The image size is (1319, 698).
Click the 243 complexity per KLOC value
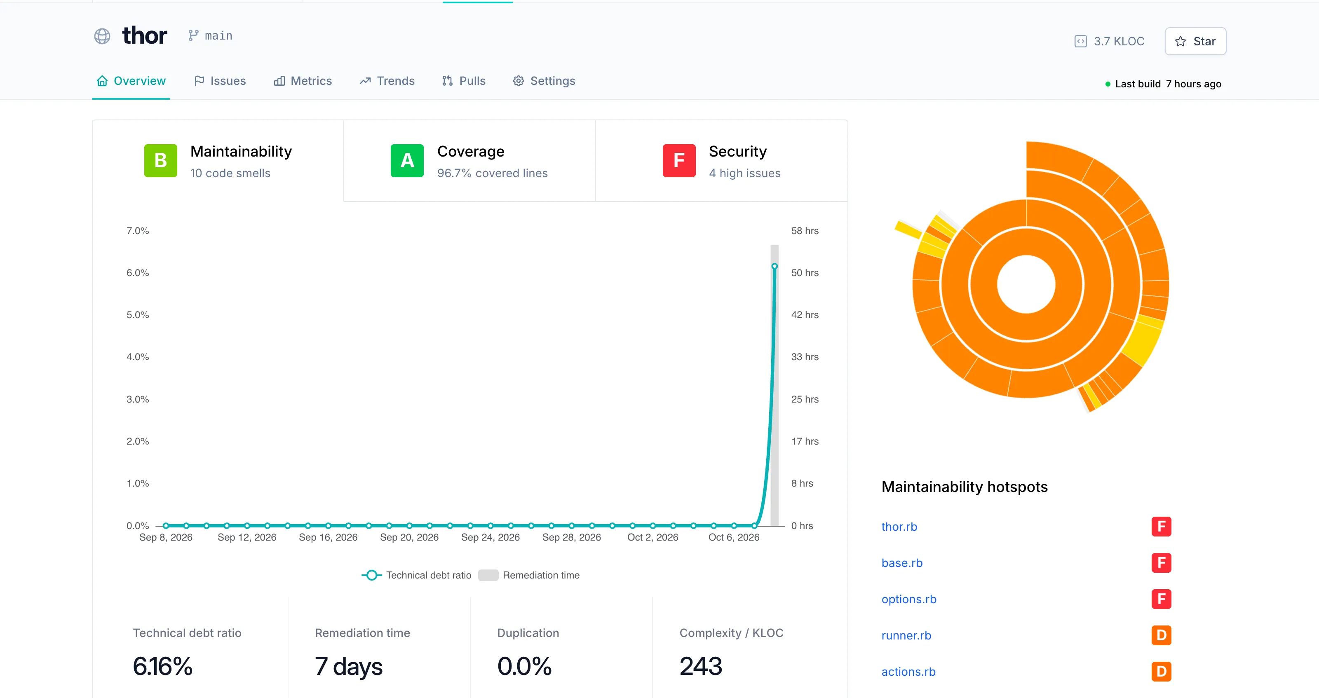[x=701, y=666]
